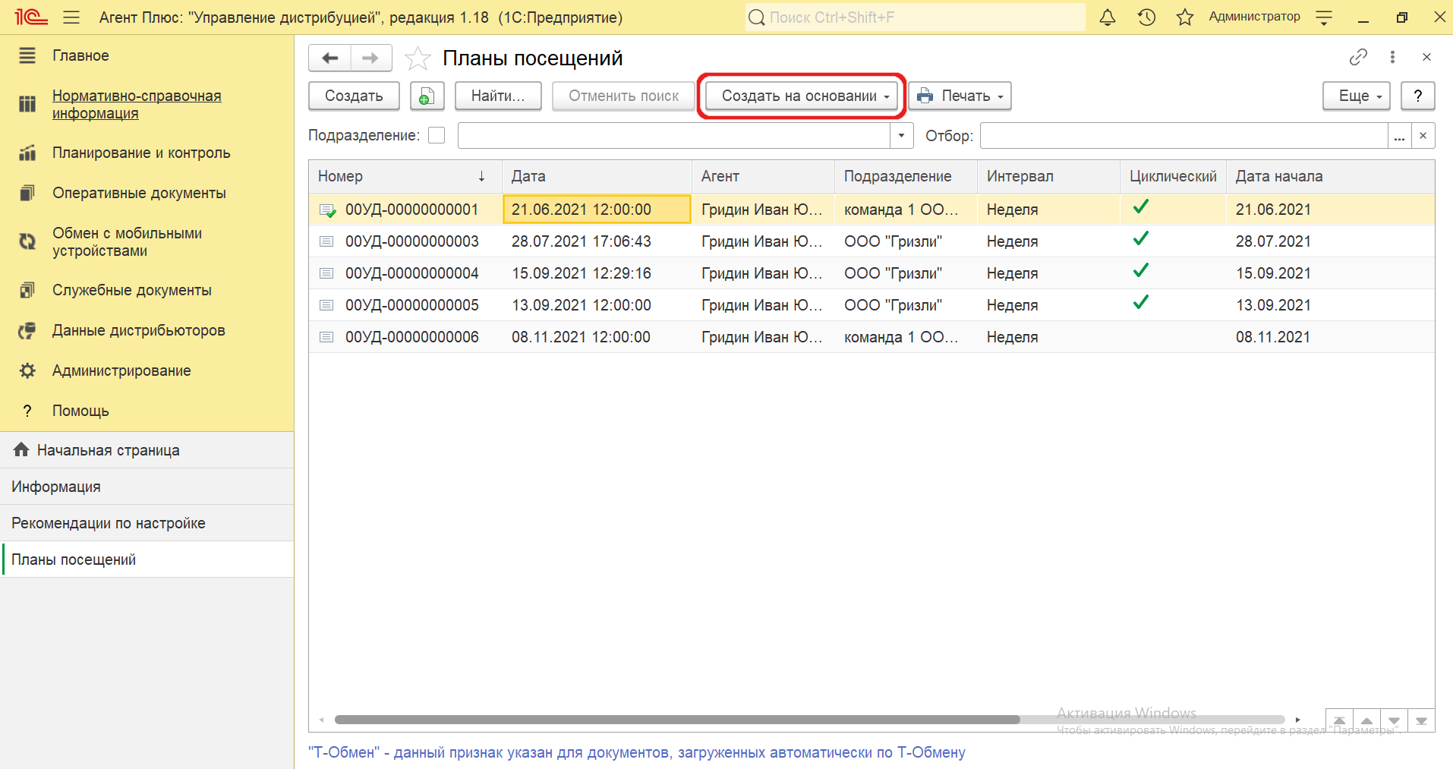The width and height of the screenshot is (1453, 769).
Task: Toggle the Подразделение filter checkbox
Action: click(437, 135)
